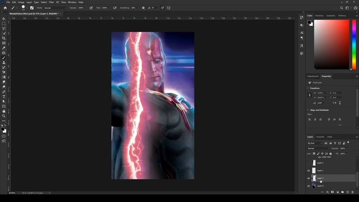This screenshot has height=202, width=359.
Task: Create a new group folder icon
Action: 343,192
